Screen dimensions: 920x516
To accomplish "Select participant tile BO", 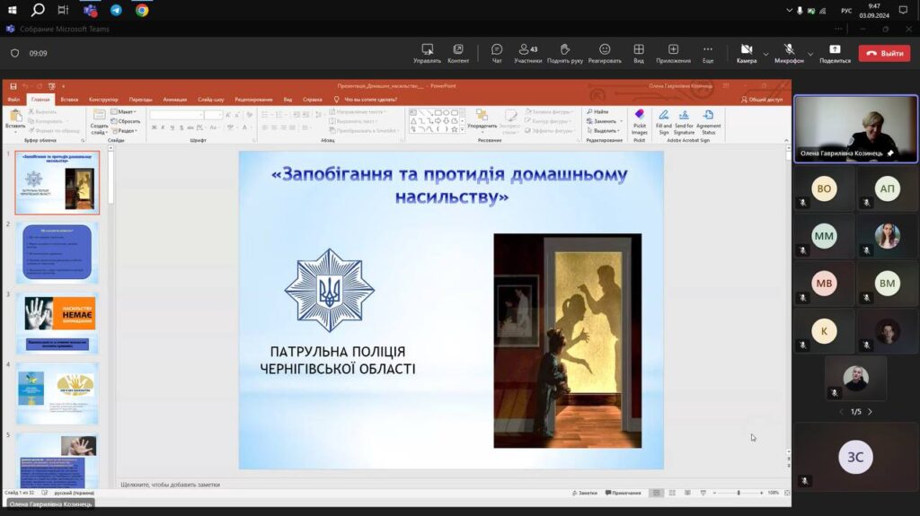I will tap(824, 188).
